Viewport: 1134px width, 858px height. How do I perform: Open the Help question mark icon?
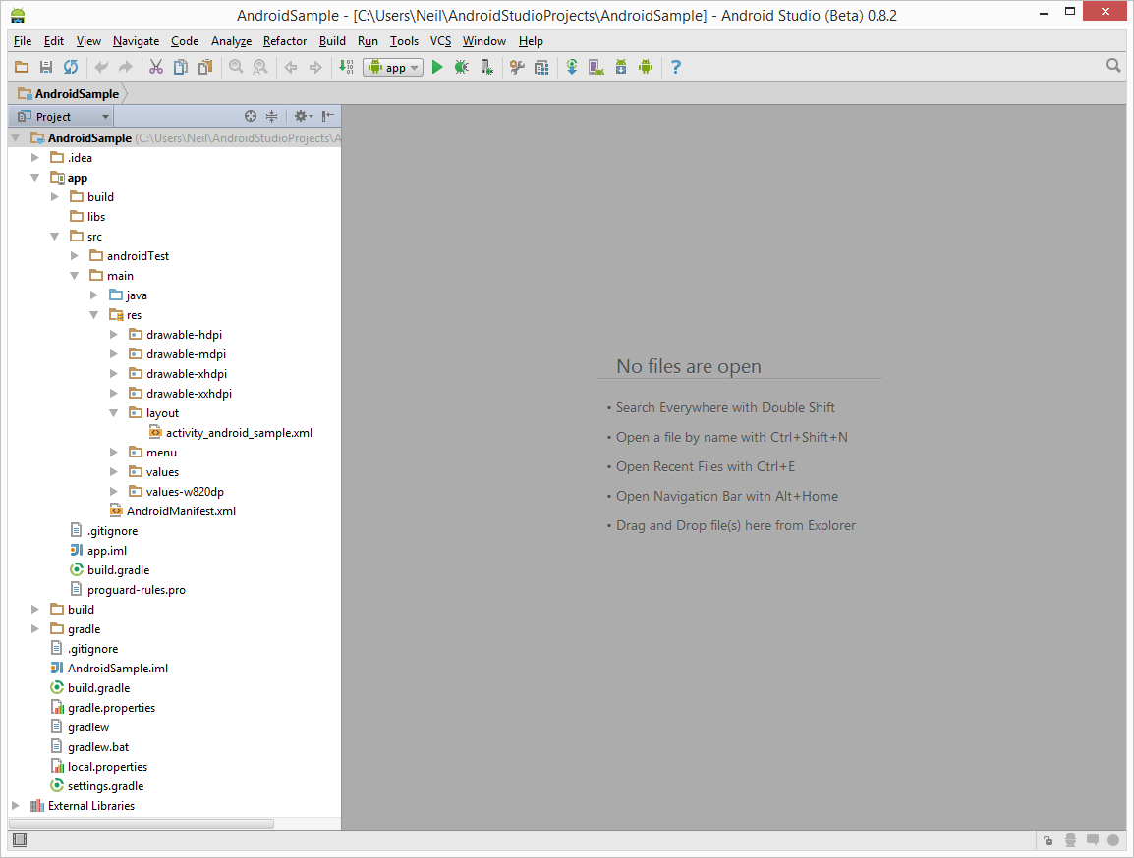[675, 67]
